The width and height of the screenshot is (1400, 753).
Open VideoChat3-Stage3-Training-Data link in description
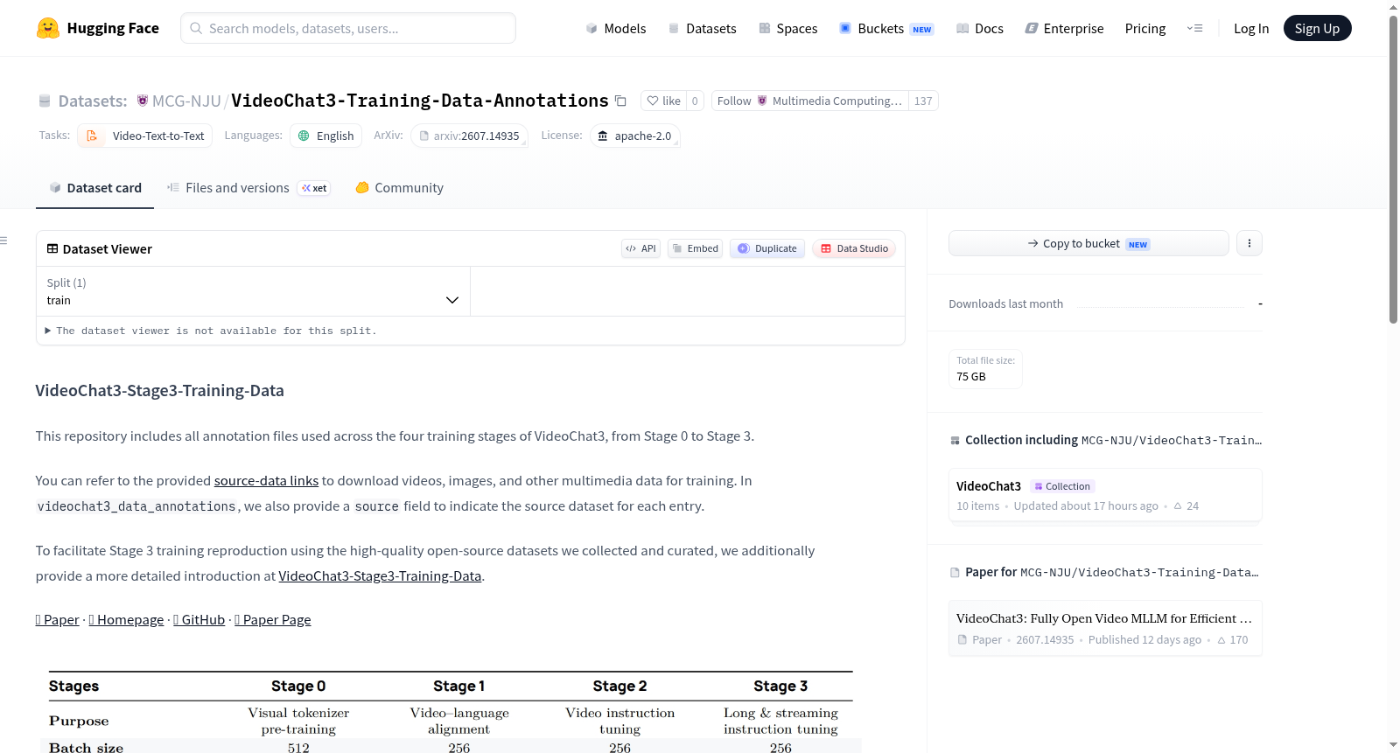pyautogui.click(x=380, y=575)
